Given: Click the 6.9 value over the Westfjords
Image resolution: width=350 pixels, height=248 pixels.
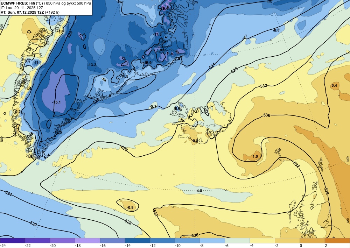Looking at the screenshot, I should point(178,109).
